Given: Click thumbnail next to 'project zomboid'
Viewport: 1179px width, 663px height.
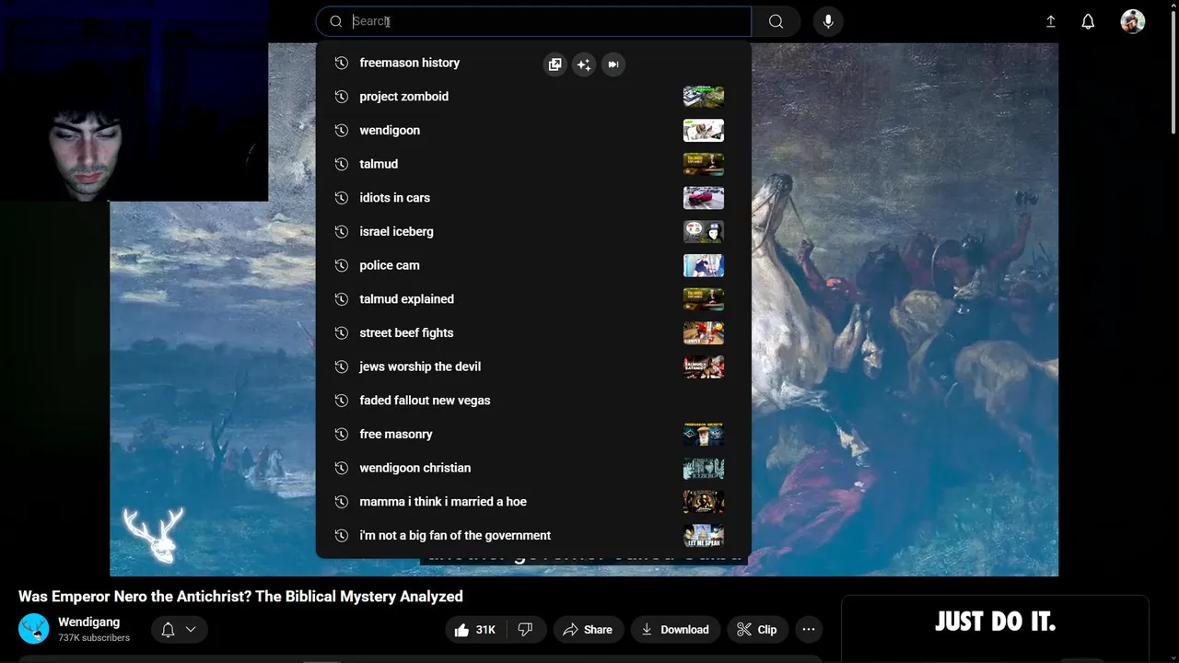Looking at the screenshot, I should tap(704, 97).
